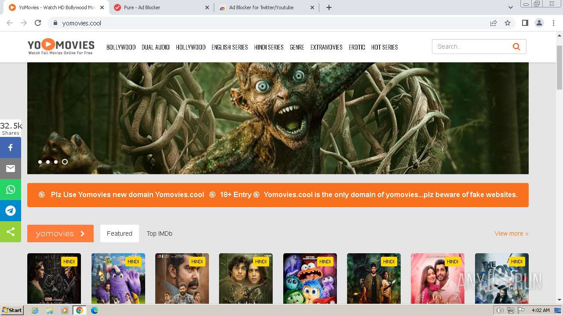This screenshot has width=563, height=316.
Task: Share page via email sidebar icon
Action: click(x=11, y=169)
